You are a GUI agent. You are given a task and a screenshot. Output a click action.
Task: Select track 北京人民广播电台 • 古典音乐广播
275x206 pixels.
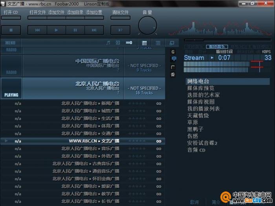click(x=82, y=164)
